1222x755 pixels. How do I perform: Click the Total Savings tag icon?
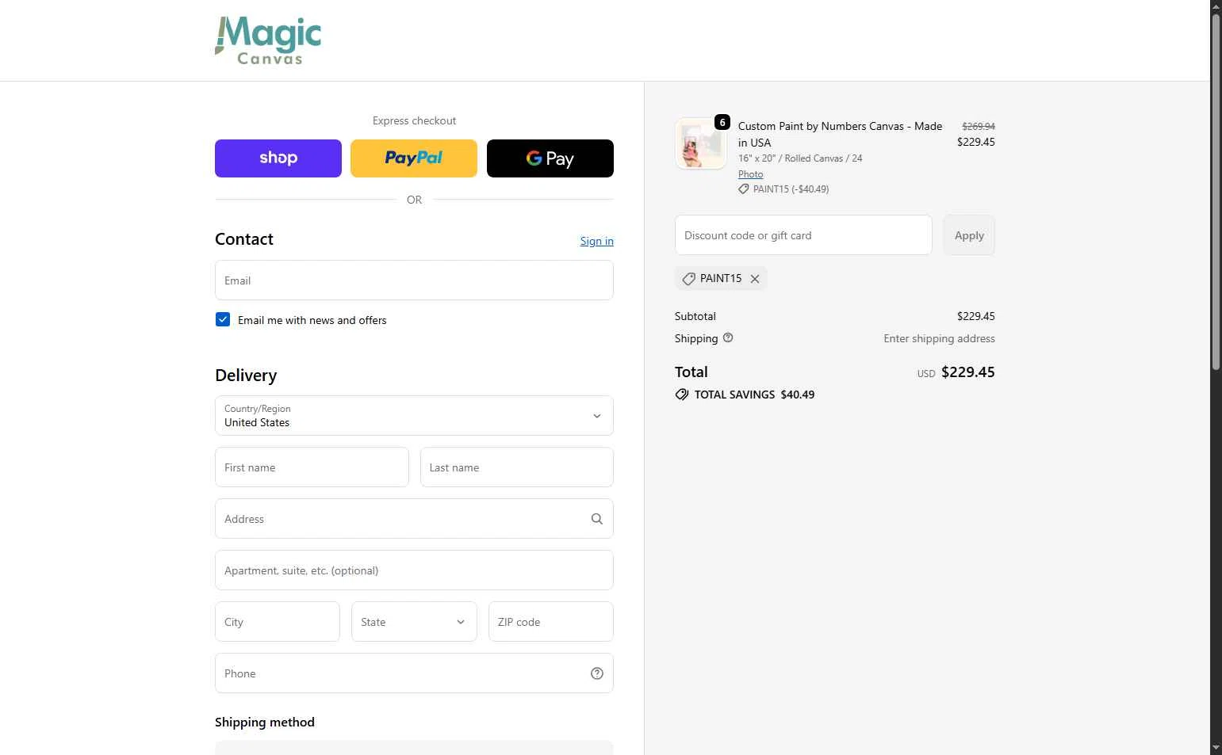coord(682,395)
